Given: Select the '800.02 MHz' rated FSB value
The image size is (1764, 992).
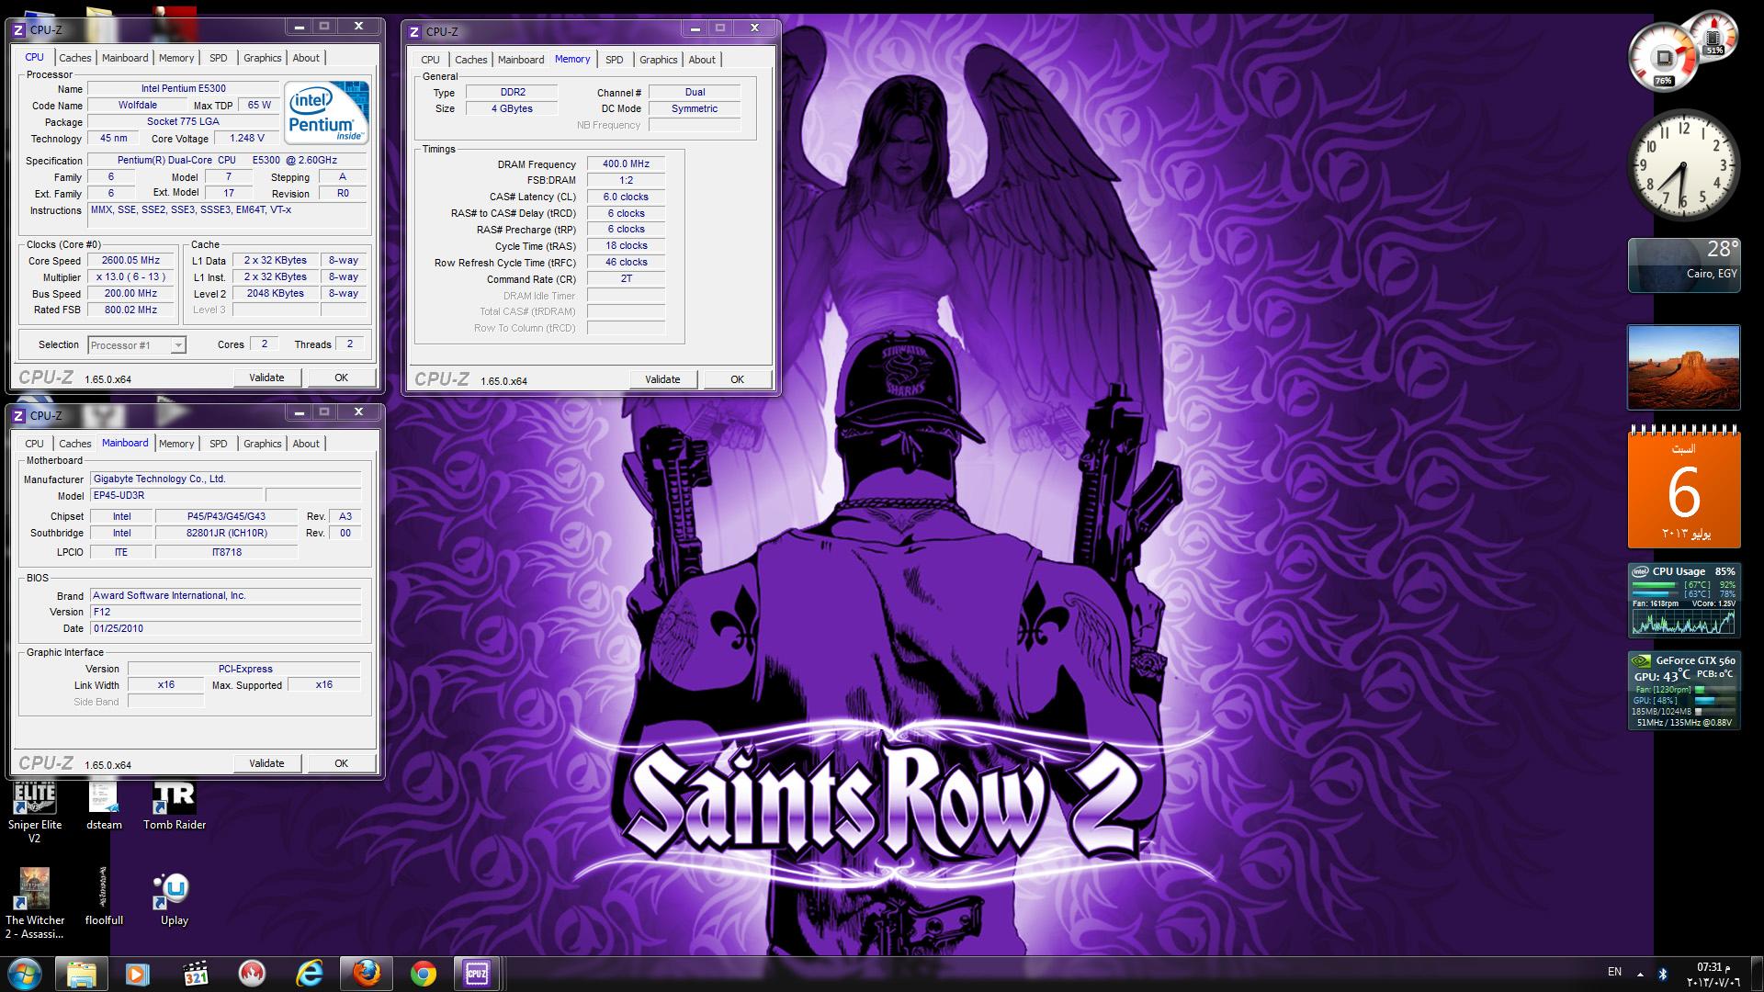Looking at the screenshot, I should (x=130, y=310).
